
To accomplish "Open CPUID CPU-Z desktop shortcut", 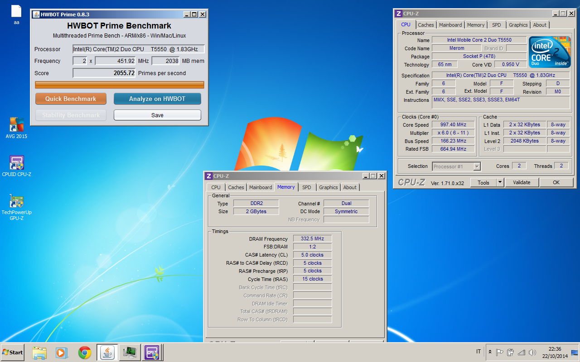I will pyautogui.click(x=16, y=166).
